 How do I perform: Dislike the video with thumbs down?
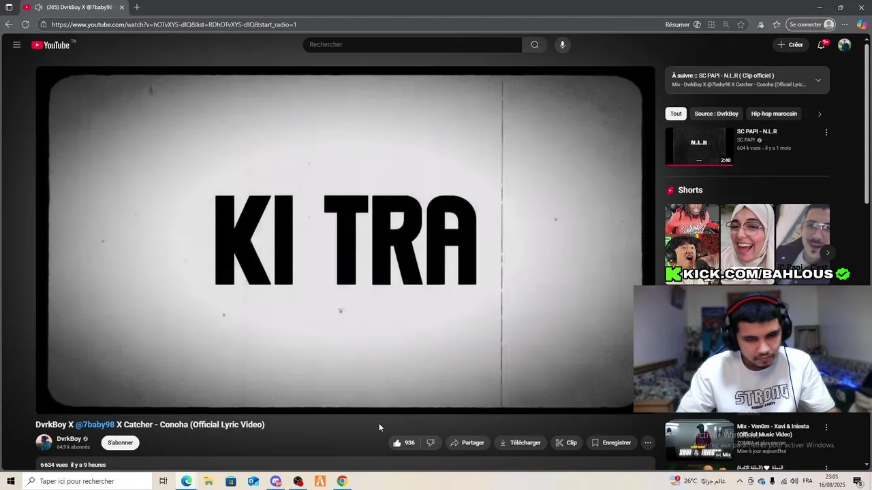431,443
